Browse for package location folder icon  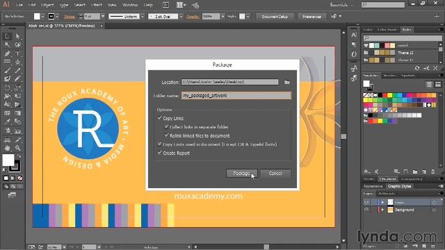287,82
